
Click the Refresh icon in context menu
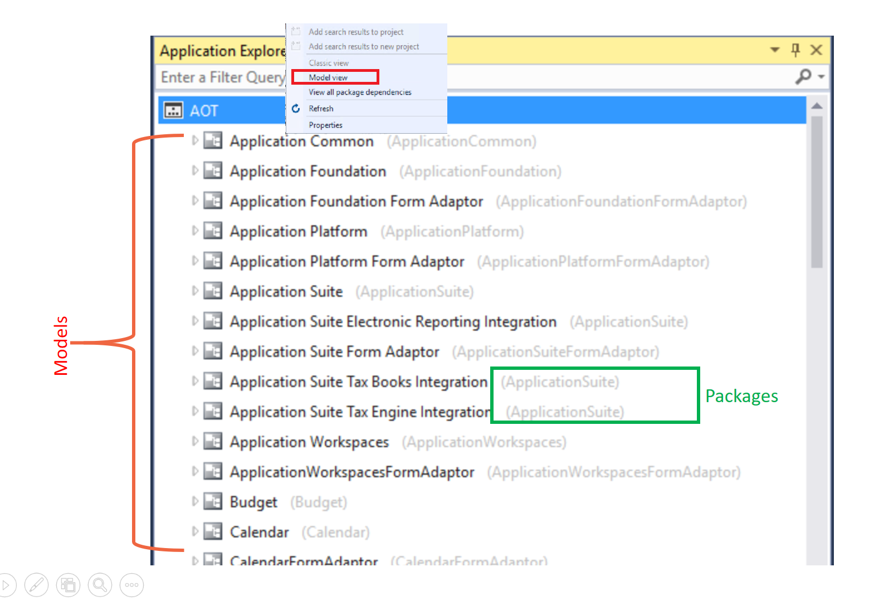point(296,109)
